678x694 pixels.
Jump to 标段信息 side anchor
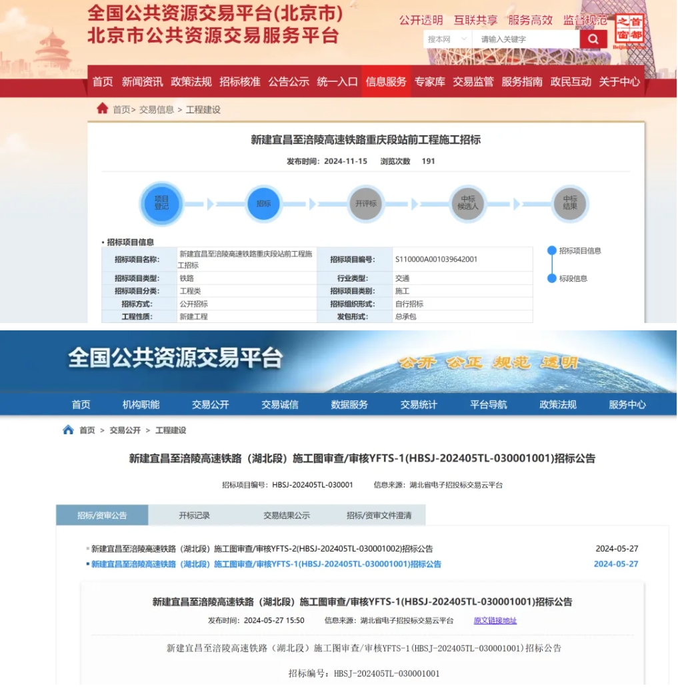tap(573, 278)
